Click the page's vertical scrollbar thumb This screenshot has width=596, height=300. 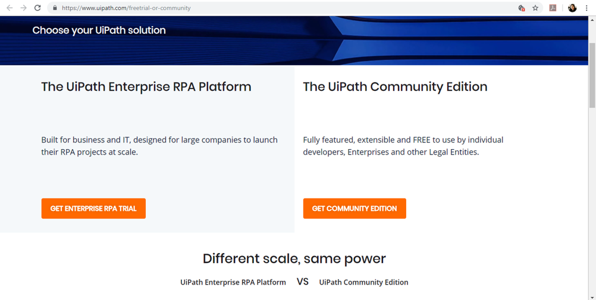[x=592, y=76]
